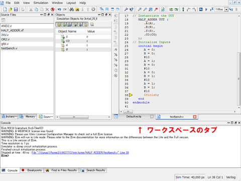The width and height of the screenshot is (241, 181).
Task: Click the Objects panel horizontal scrollbar
Action: tap(83, 117)
